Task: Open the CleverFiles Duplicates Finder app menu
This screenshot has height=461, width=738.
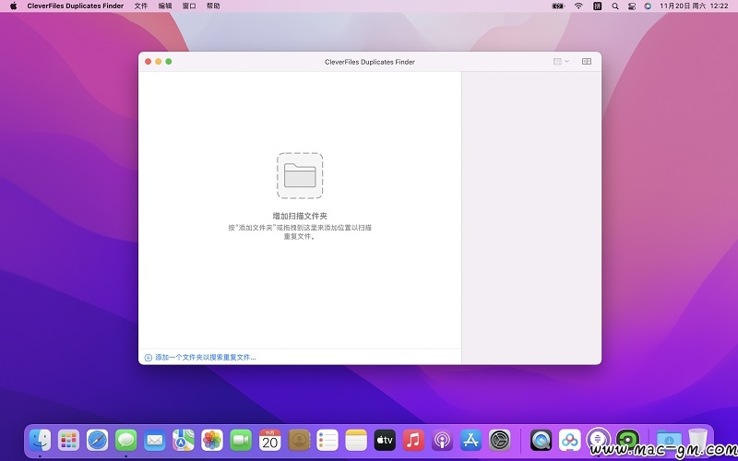Action: point(76,6)
